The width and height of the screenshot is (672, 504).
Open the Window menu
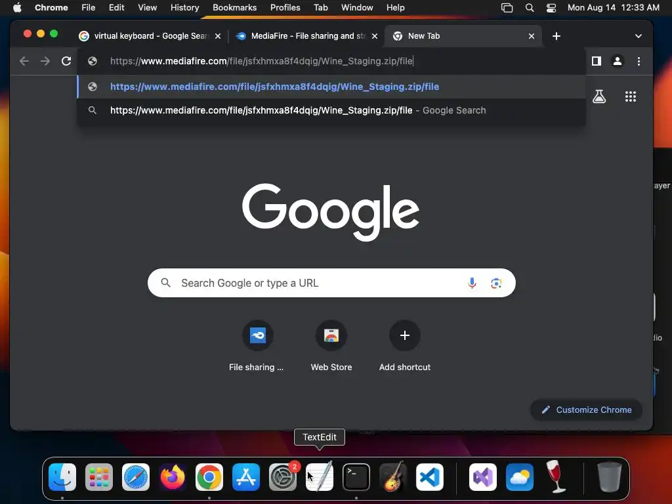[x=357, y=8]
